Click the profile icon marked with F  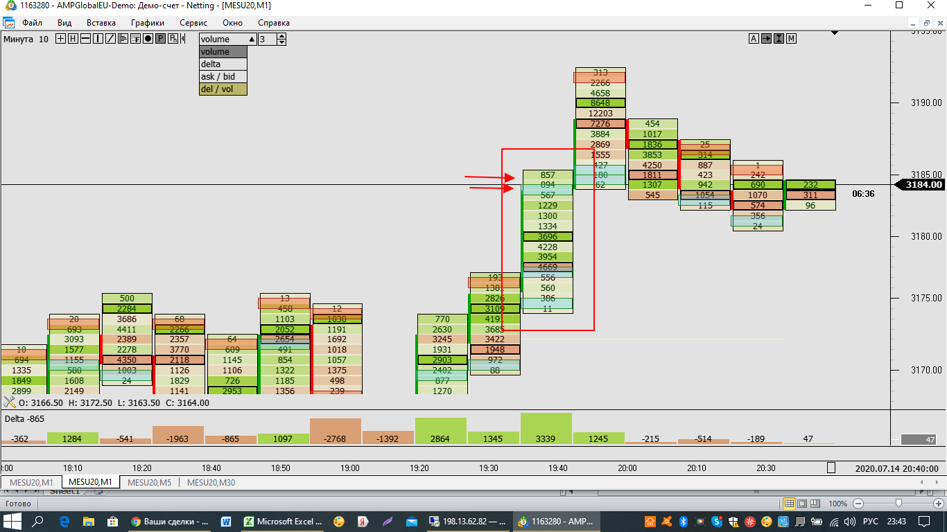click(135, 39)
